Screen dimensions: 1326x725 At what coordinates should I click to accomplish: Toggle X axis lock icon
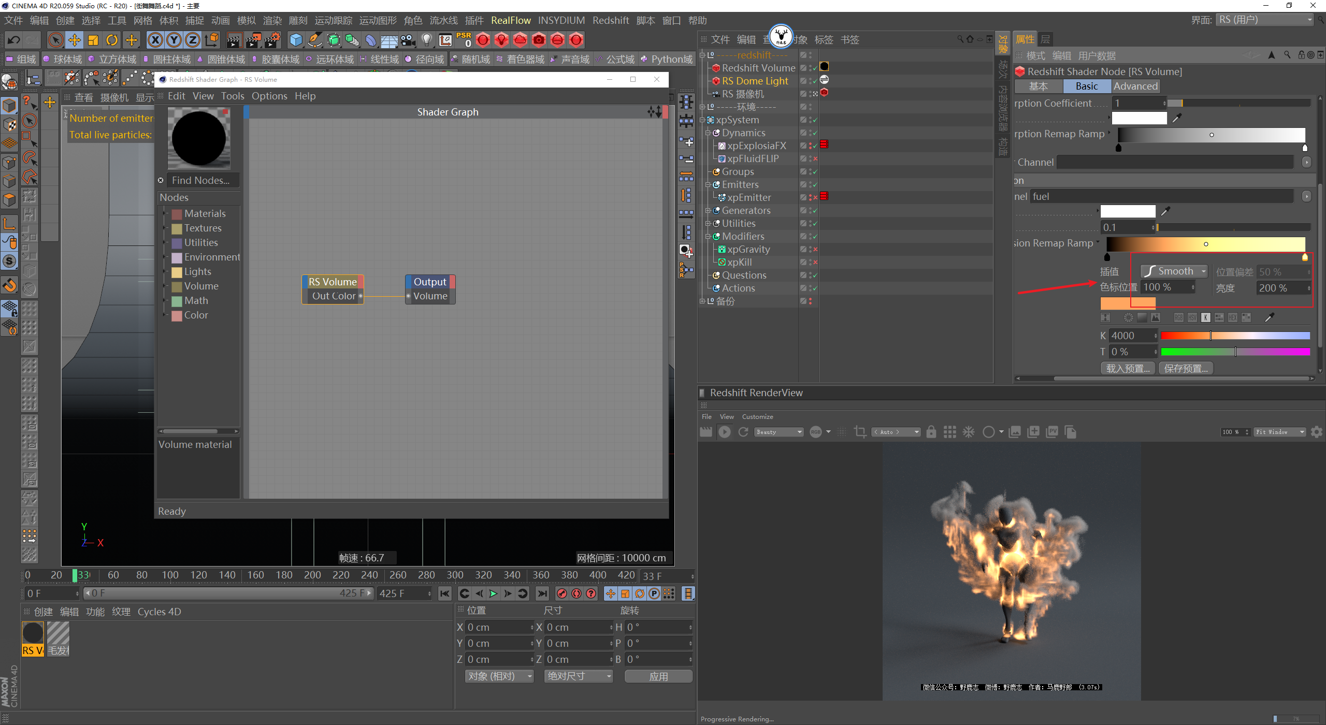click(155, 40)
